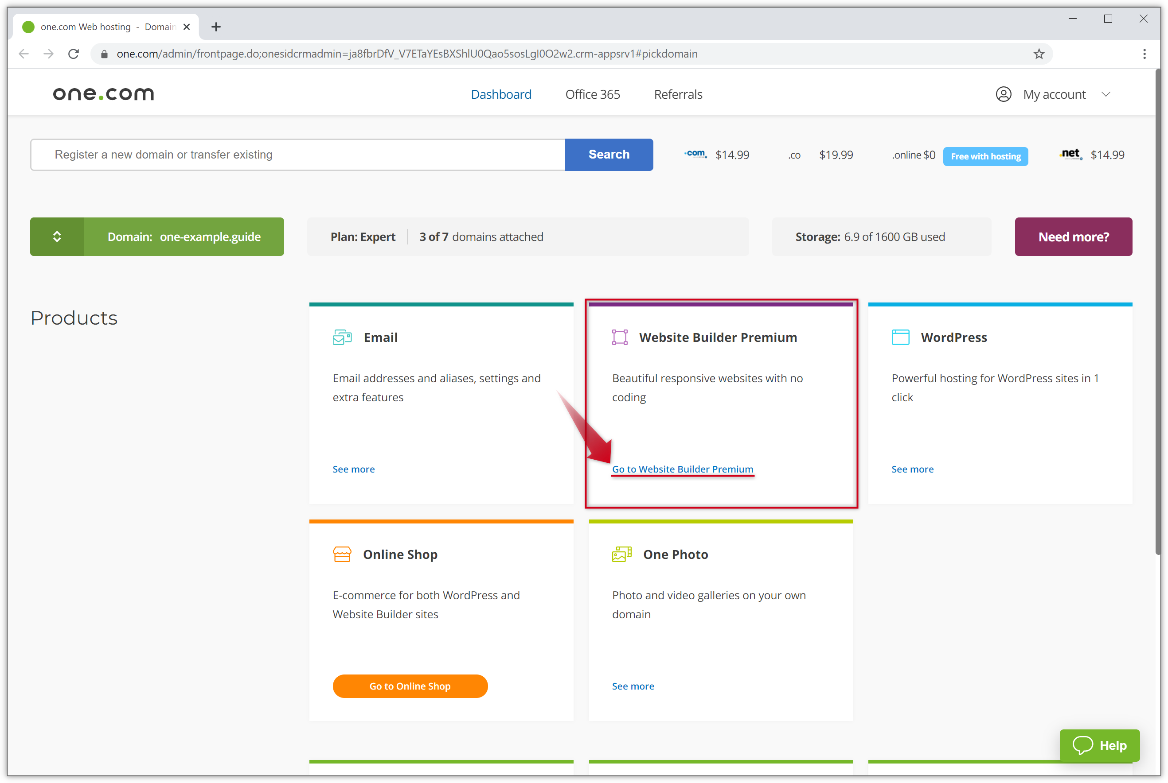Click See more under Email
1168x783 pixels.
(x=353, y=469)
